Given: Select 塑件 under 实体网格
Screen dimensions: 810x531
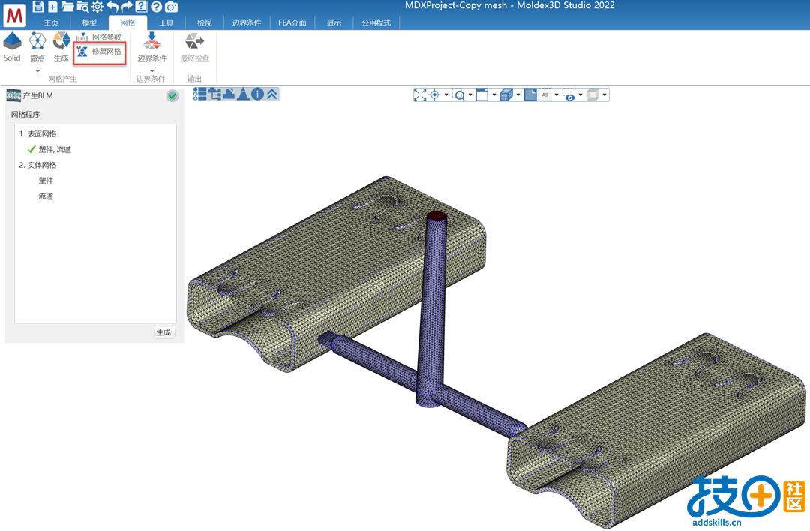Looking at the screenshot, I should tap(46, 181).
